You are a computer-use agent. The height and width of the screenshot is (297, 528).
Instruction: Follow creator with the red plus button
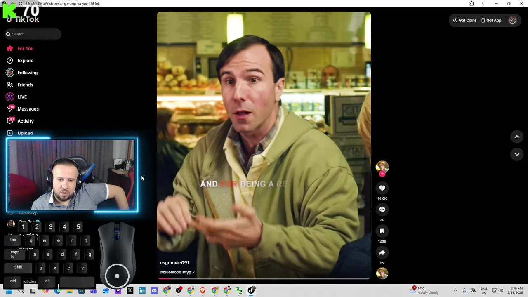point(382,174)
